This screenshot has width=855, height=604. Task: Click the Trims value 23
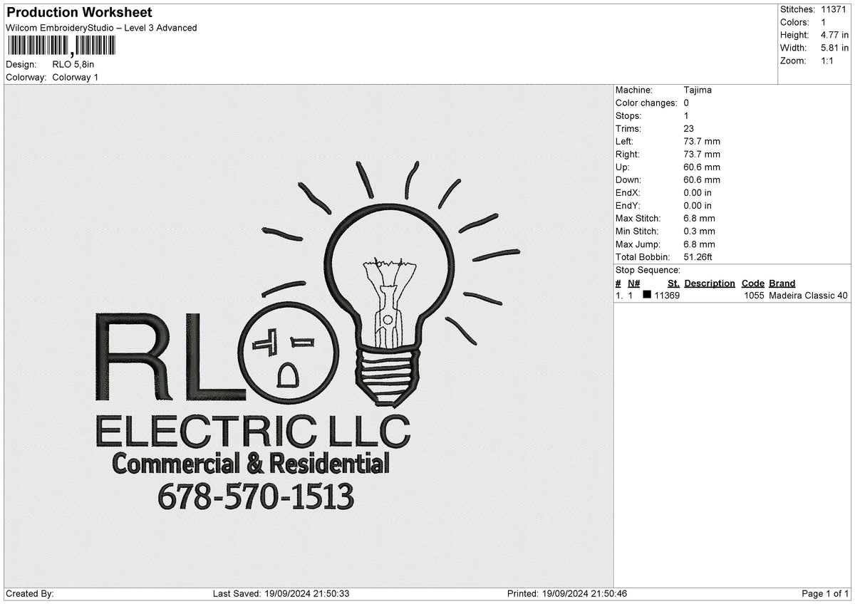pos(689,128)
